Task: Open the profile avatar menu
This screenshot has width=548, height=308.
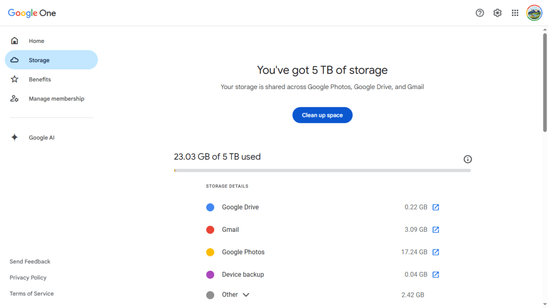Action: tap(534, 13)
